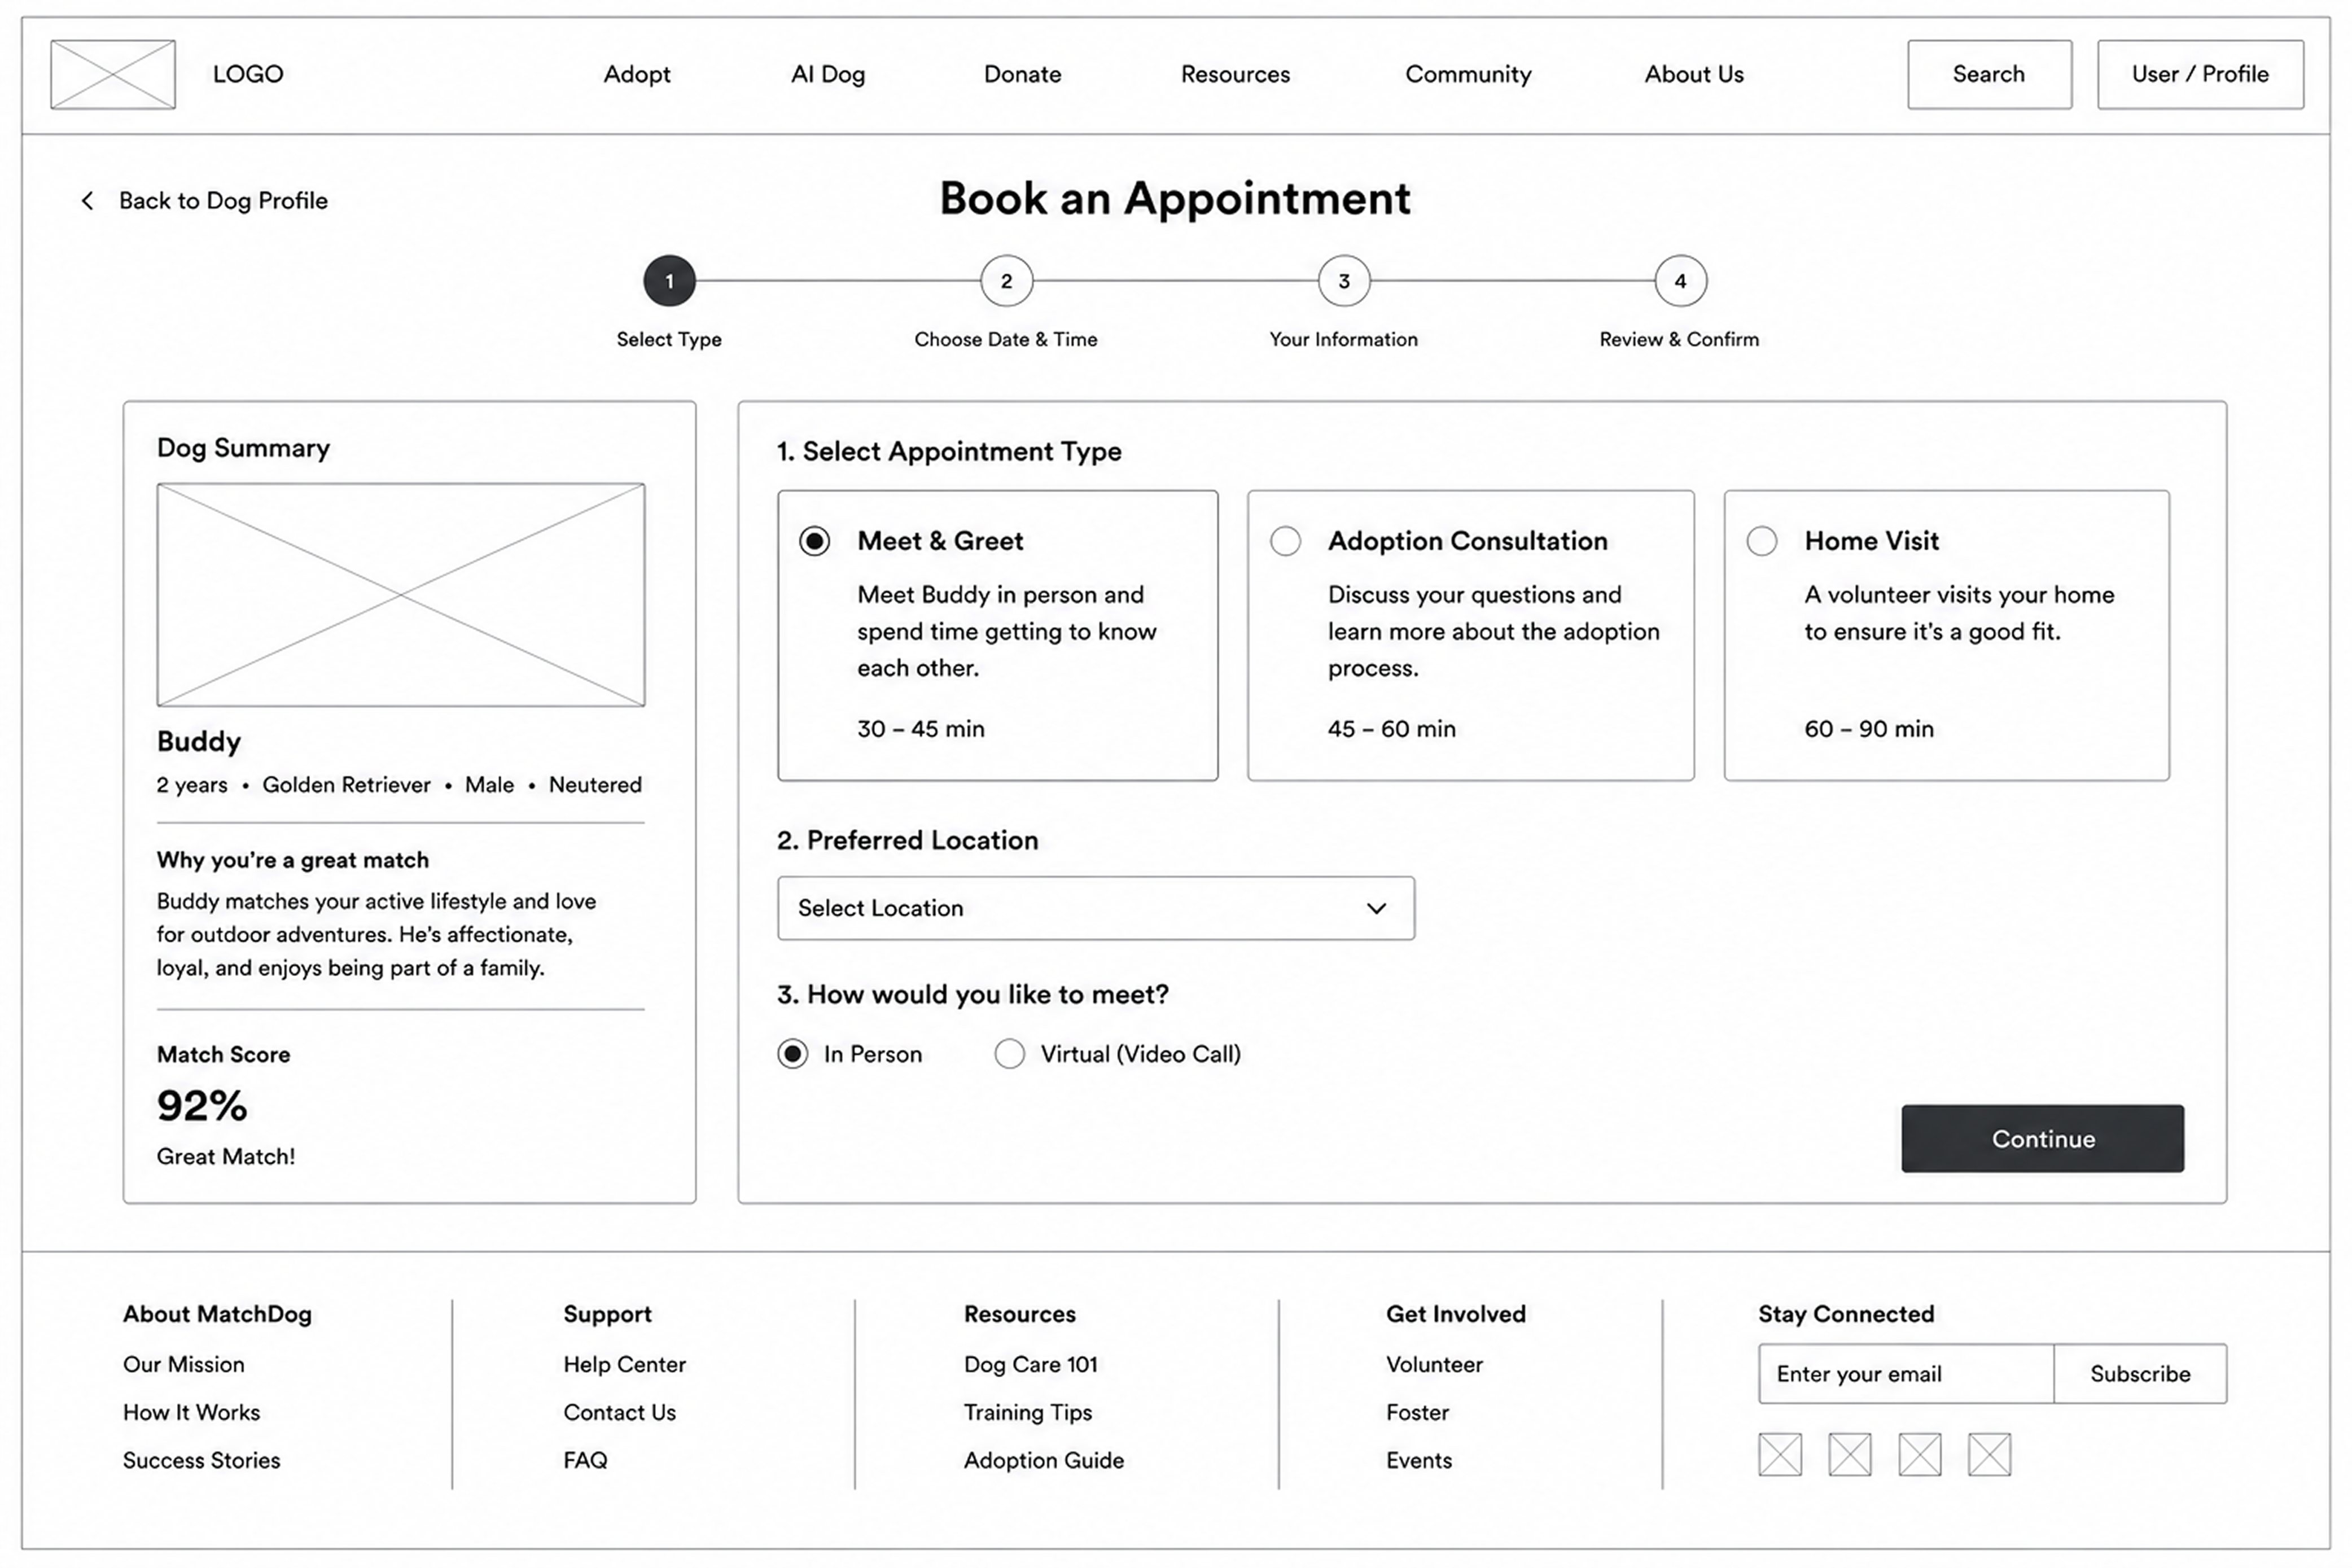Open the Select Location dropdown
Image resolution: width=2352 pixels, height=1568 pixels.
[x=1096, y=908]
